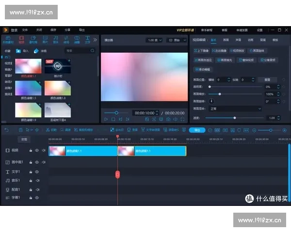Click the 导入 (Import) folder icon
291x232 pixels.
[18, 50]
